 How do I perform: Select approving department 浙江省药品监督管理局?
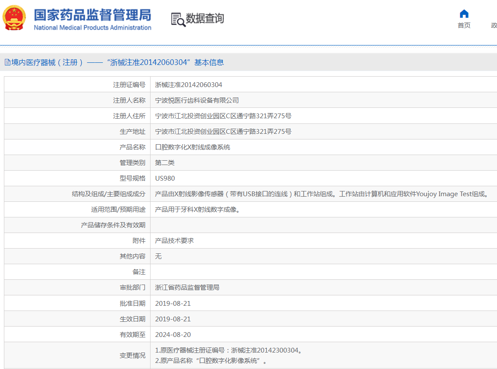[x=187, y=288]
